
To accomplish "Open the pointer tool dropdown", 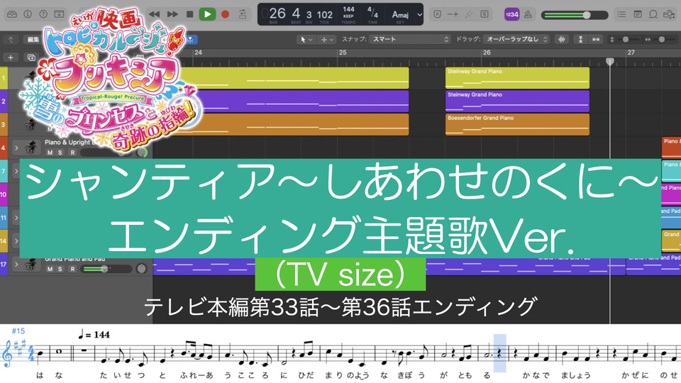I will point(306,40).
